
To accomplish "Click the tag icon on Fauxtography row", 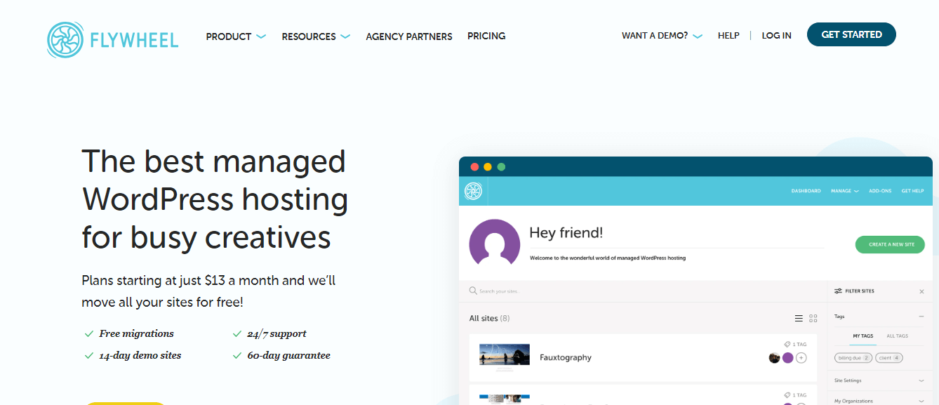I will [787, 345].
